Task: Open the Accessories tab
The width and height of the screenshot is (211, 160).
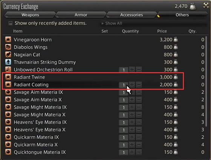Action: pyautogui.click(x=131, y=15)
